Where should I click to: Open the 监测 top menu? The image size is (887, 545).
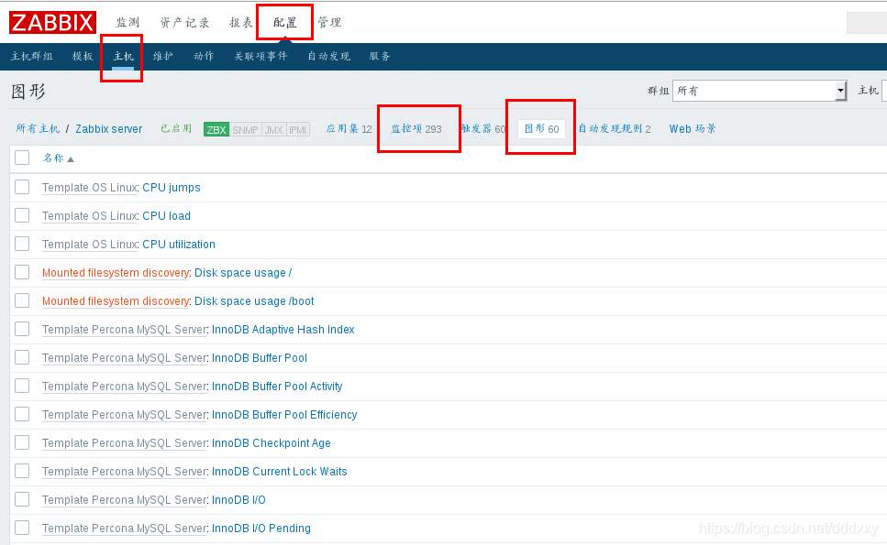[x=128, y=23]
